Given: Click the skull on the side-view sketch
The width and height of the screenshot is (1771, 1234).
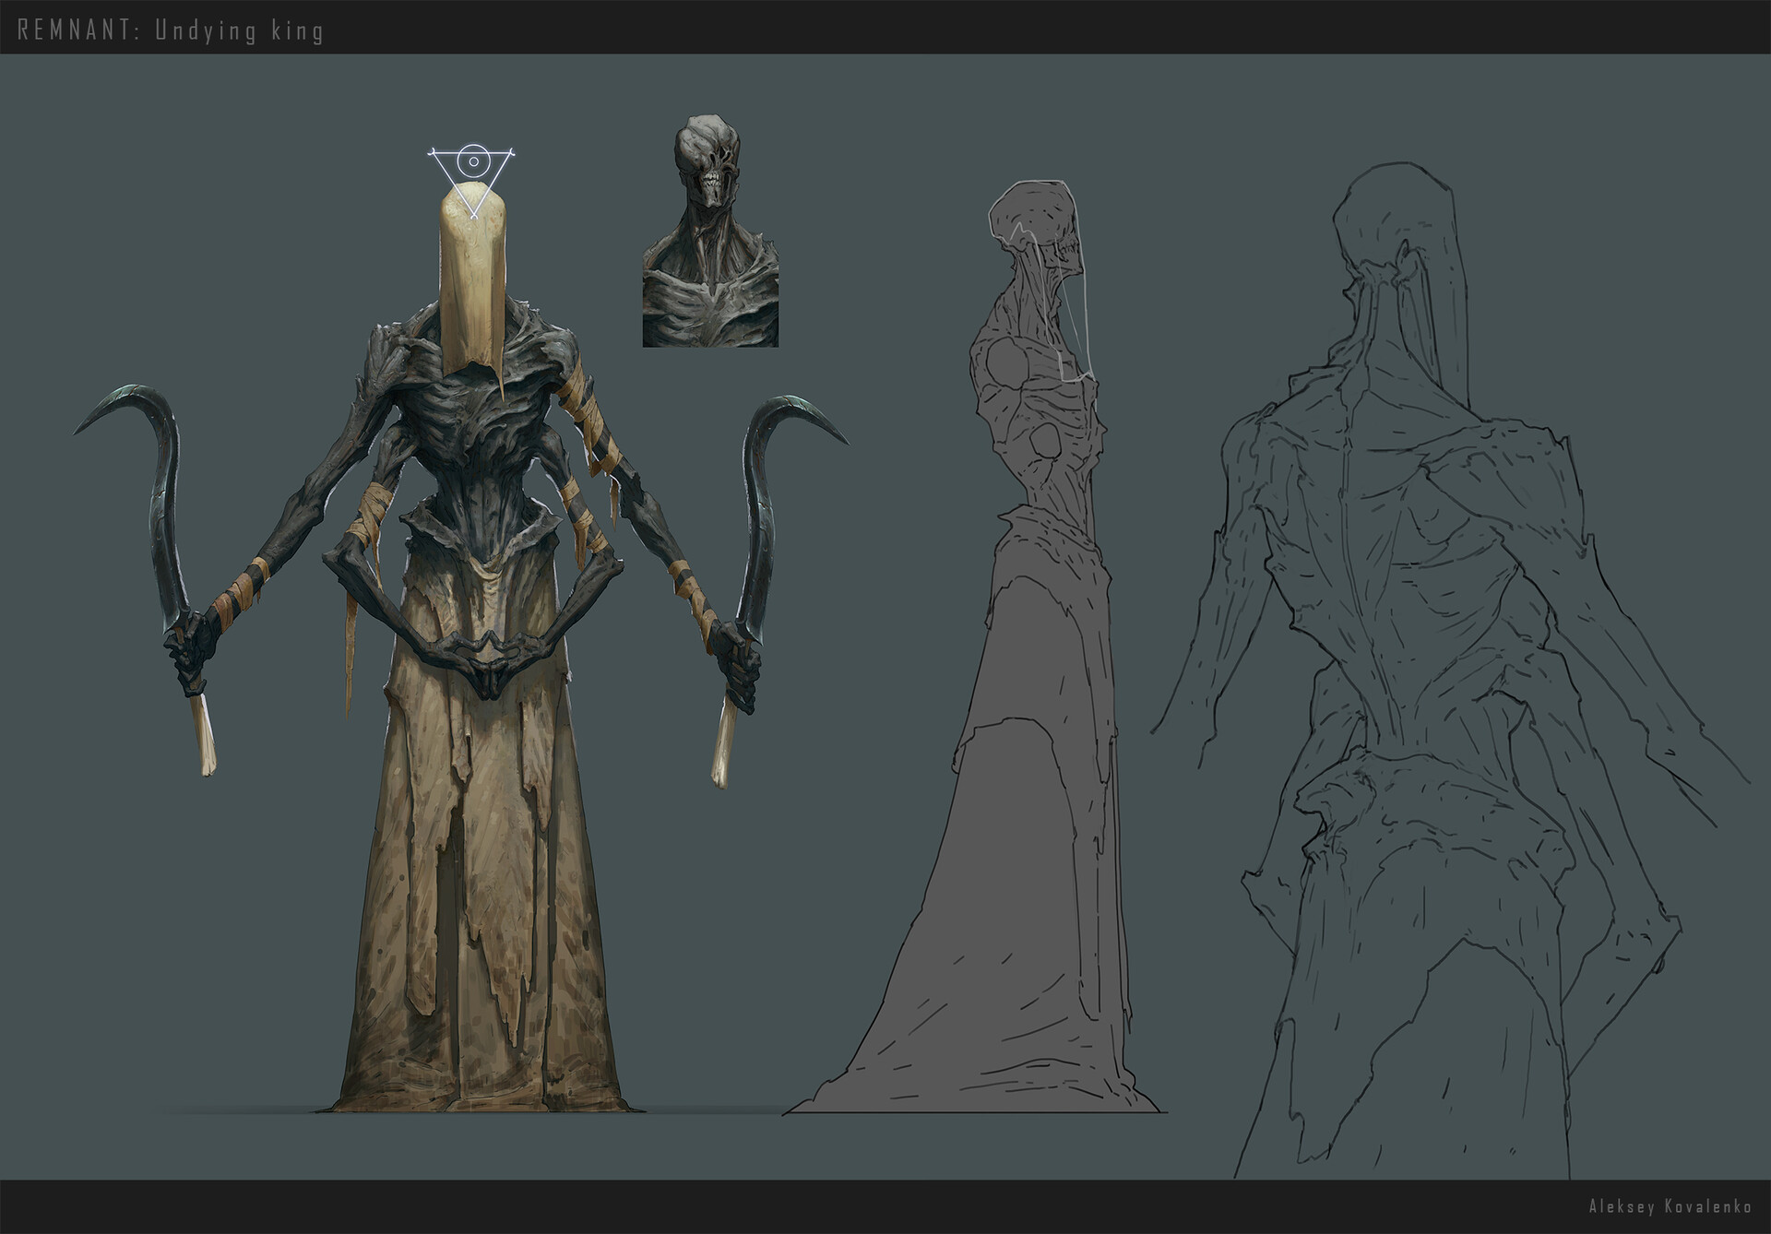Looking at the screenshot, I should (1038, 221).
